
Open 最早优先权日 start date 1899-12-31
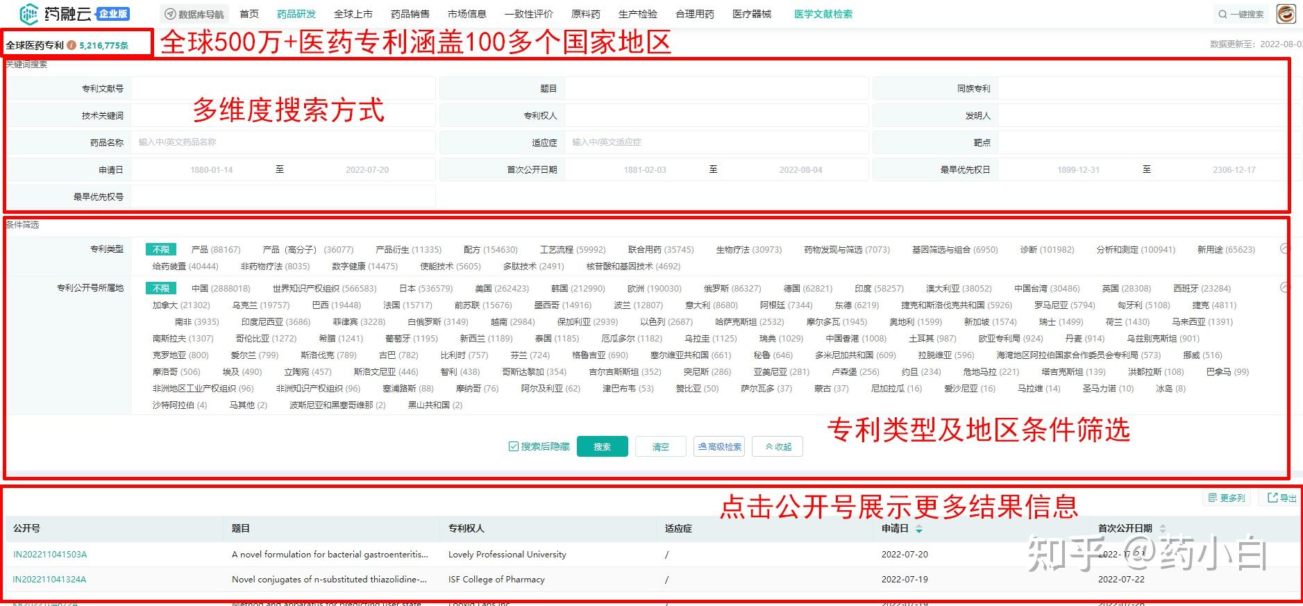coord(1078,169)
